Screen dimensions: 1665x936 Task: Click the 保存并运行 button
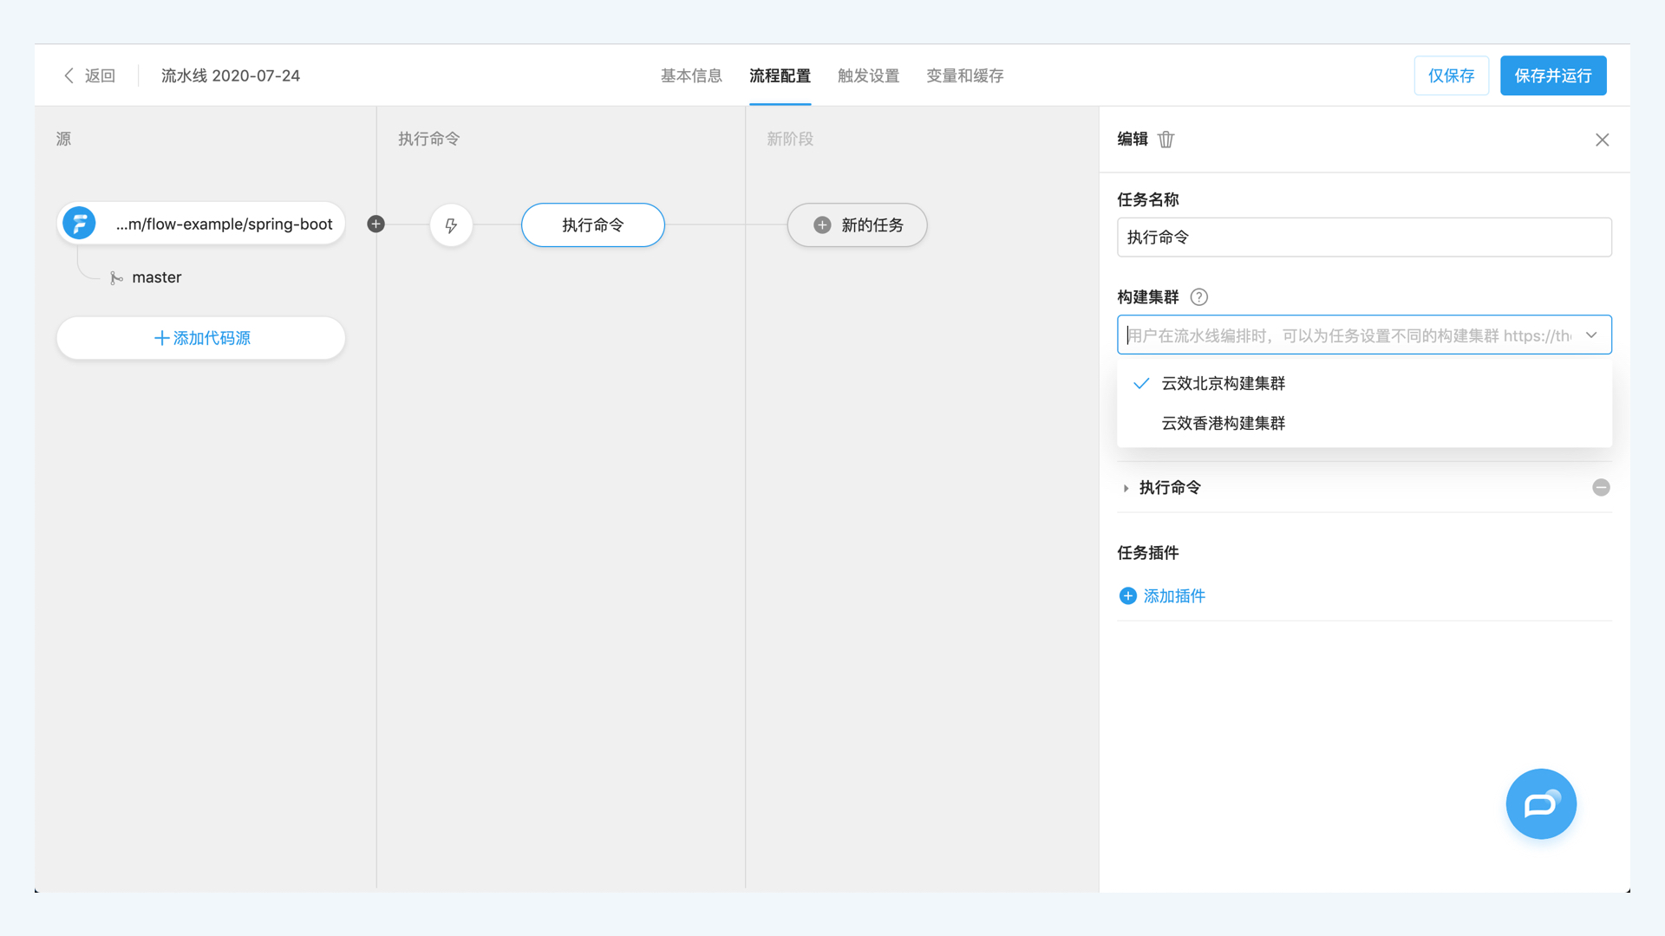point(1552,75)
